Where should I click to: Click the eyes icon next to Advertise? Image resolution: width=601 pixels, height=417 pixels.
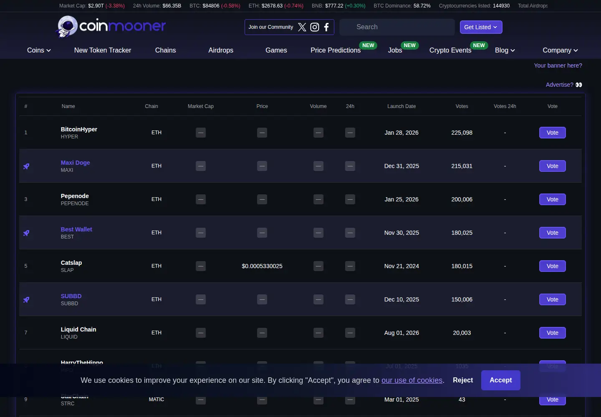[x=579, y=85]
